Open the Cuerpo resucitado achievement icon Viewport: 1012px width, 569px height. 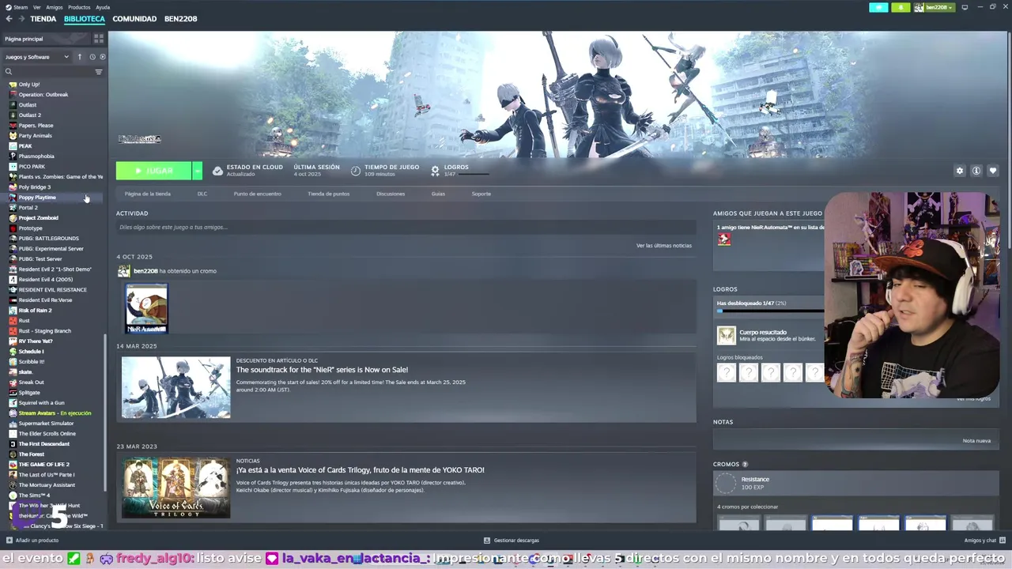[x=726, y=336]
